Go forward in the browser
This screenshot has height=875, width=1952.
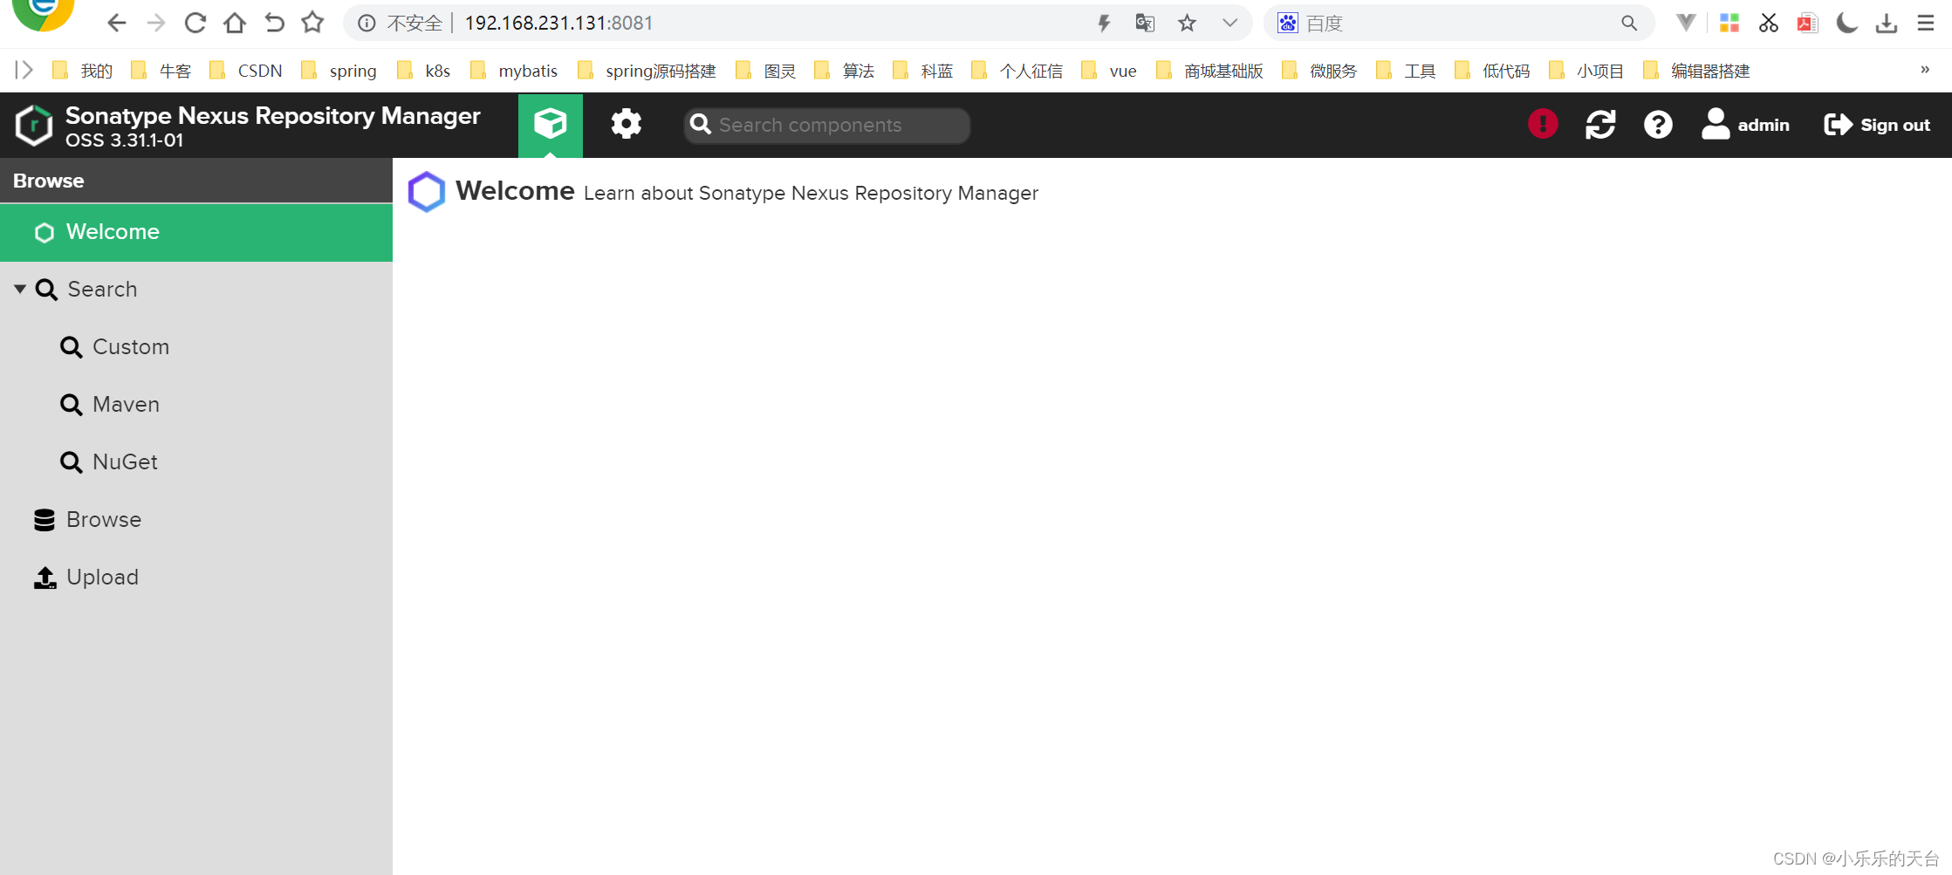click(156, 23)
